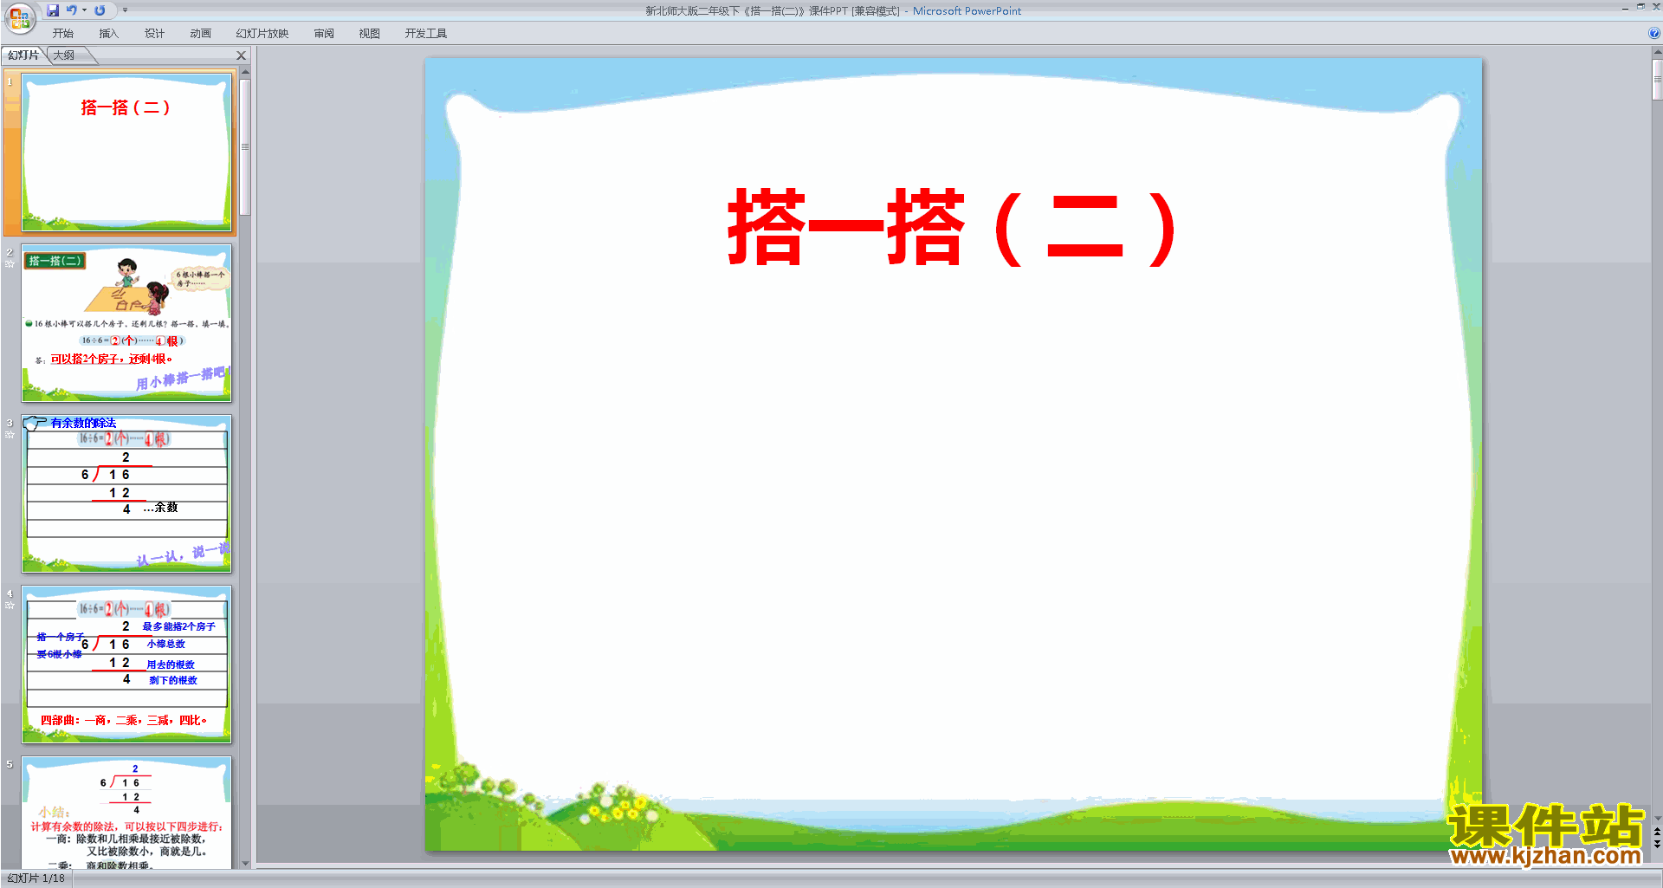Click Next Slide double-arrow button
This screenshot has width=1663, height=888.
[x=1657, y=844]
